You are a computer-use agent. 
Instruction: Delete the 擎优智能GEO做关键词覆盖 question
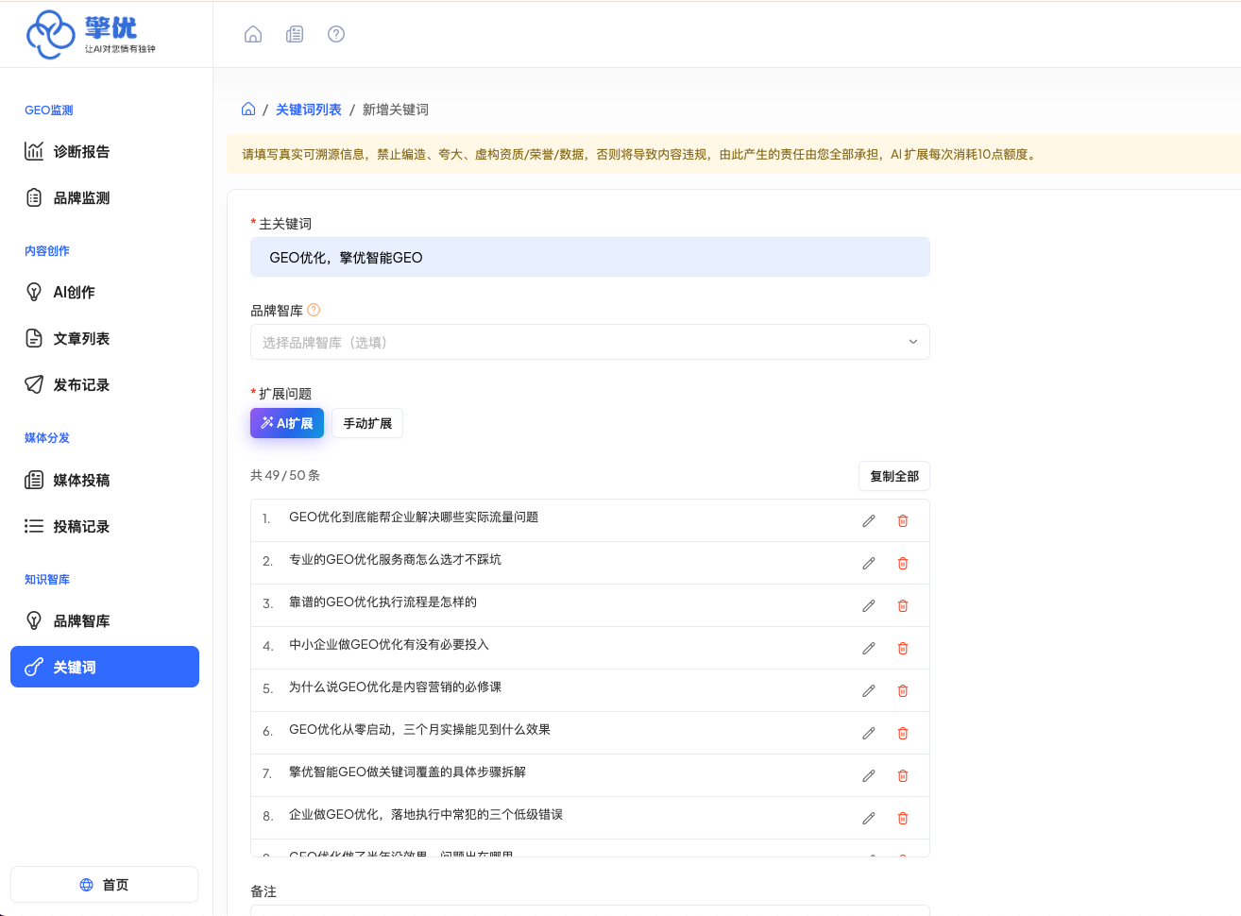(903, 775)
